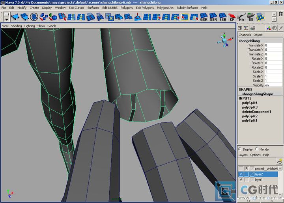The image size is (284, 203).
Task: Open the Object menu in channel box
Action: pyautogui.click(x=258, y=35)
